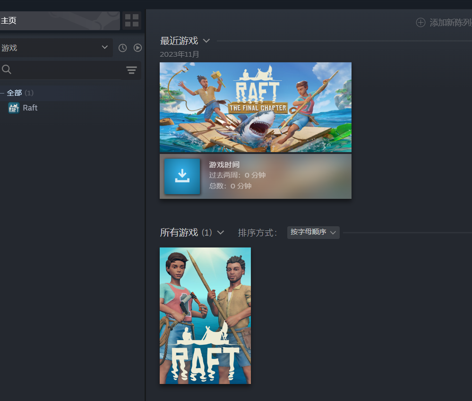Open the 按字母顺序 sort dropdown
The height and width of the screenshot is (401, 472).
pos(313,232)
